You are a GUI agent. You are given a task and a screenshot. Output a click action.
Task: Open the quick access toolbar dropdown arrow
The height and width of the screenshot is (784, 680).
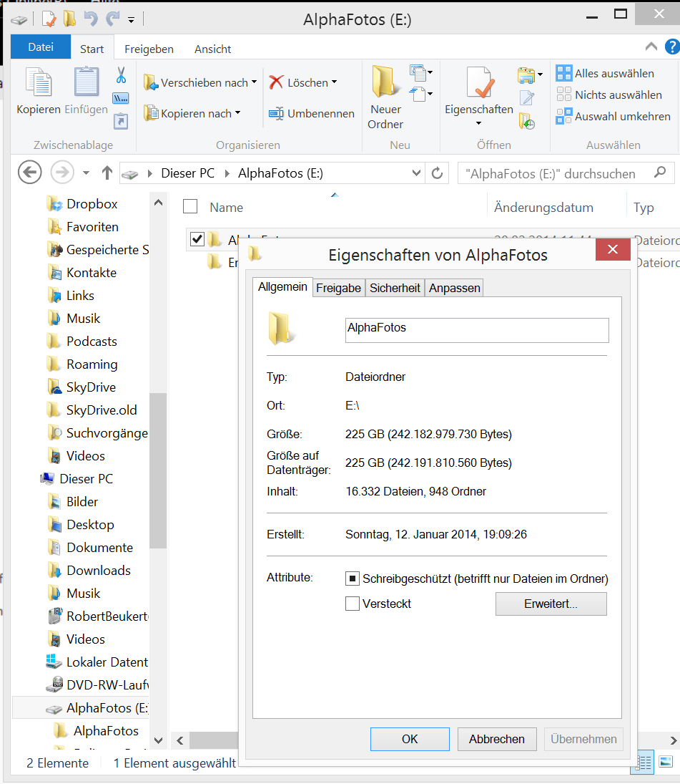coord(129,21)
